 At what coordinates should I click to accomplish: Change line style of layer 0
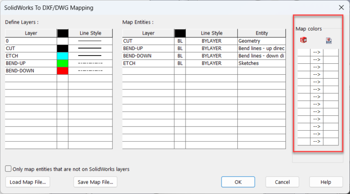click(x=90, y=41)
